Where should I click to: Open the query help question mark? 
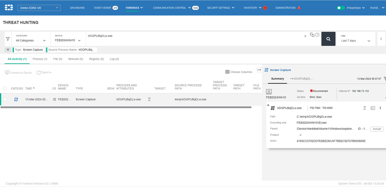click(x=317, y=35)
